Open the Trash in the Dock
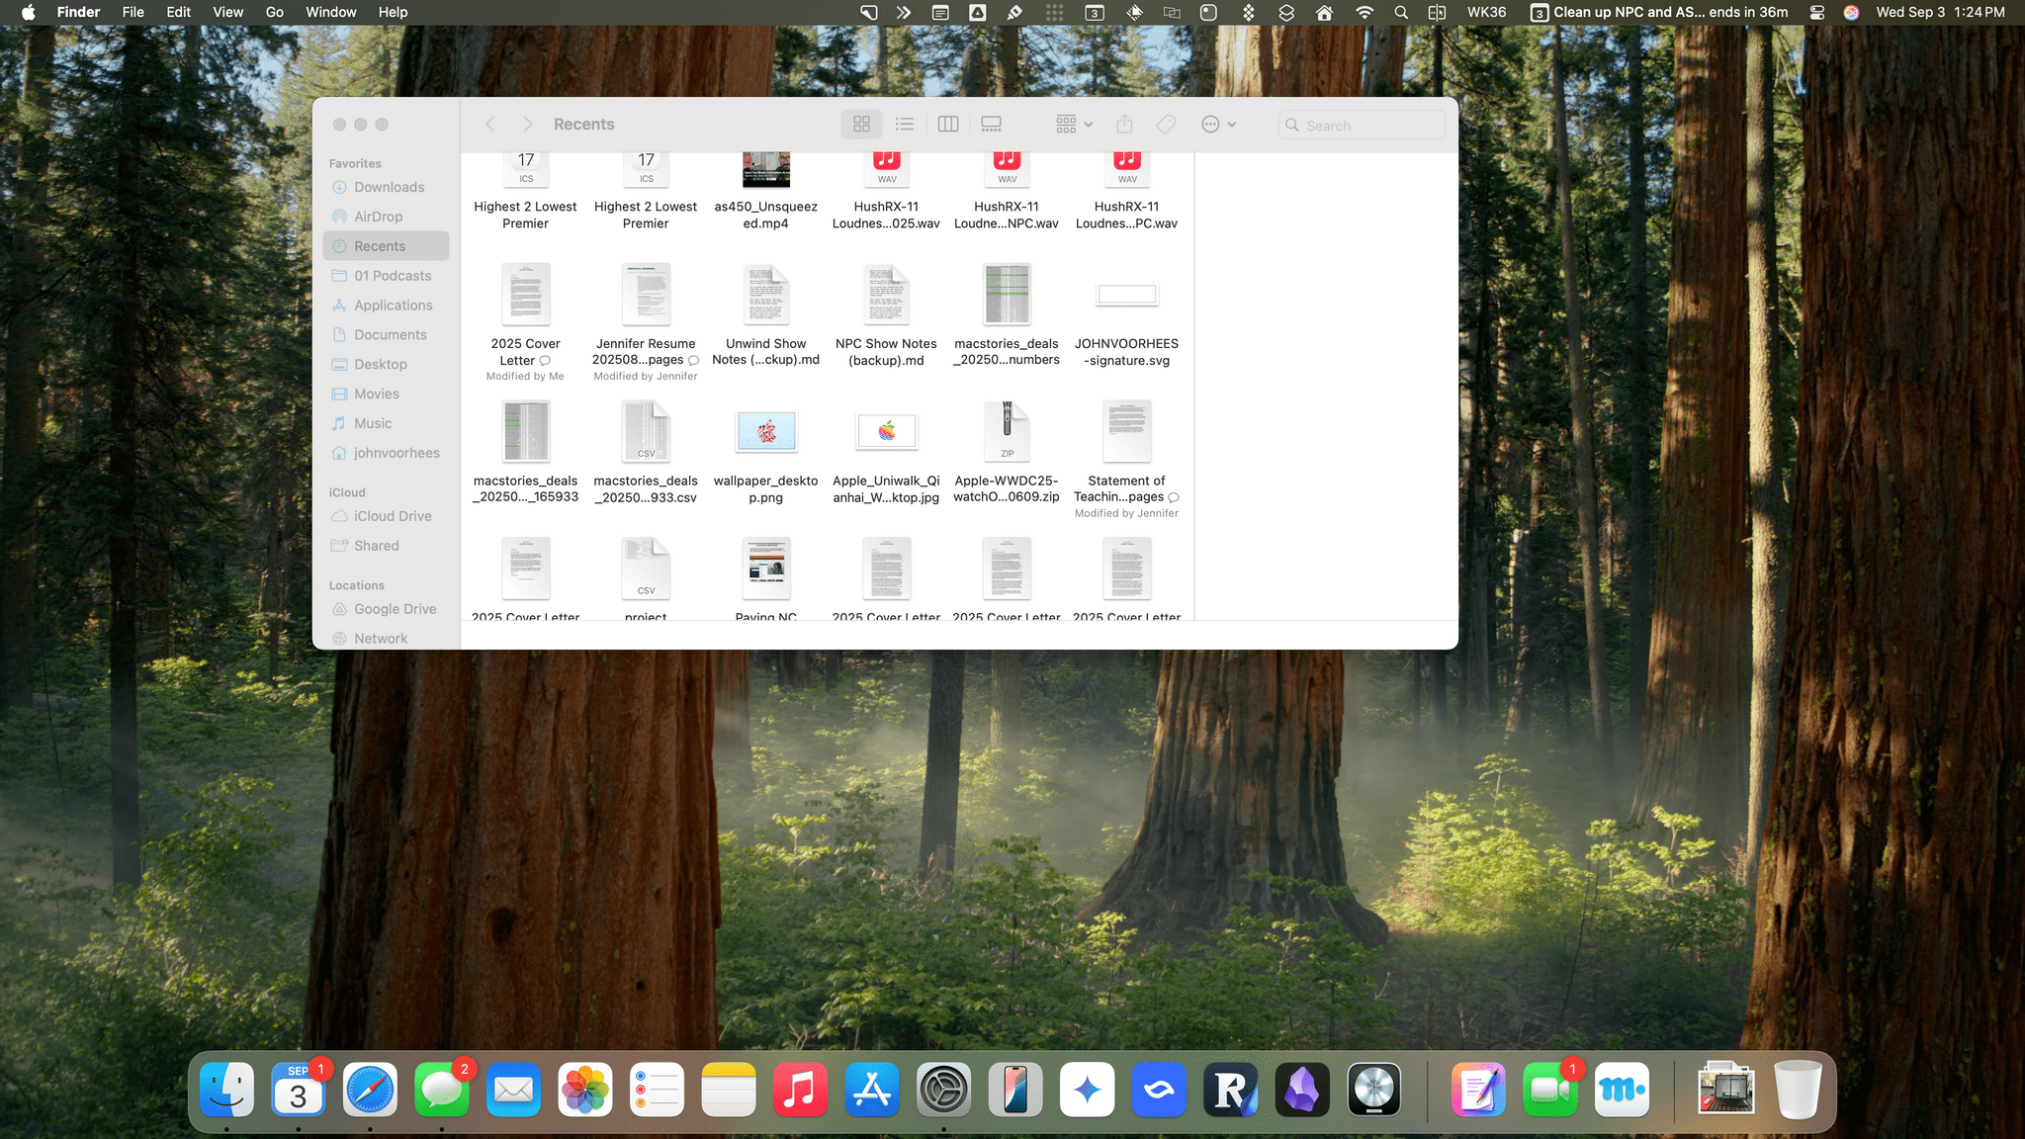 pos(1798,1091)
